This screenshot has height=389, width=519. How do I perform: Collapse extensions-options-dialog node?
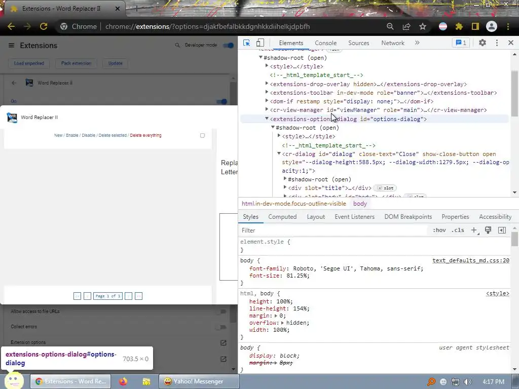267,119
